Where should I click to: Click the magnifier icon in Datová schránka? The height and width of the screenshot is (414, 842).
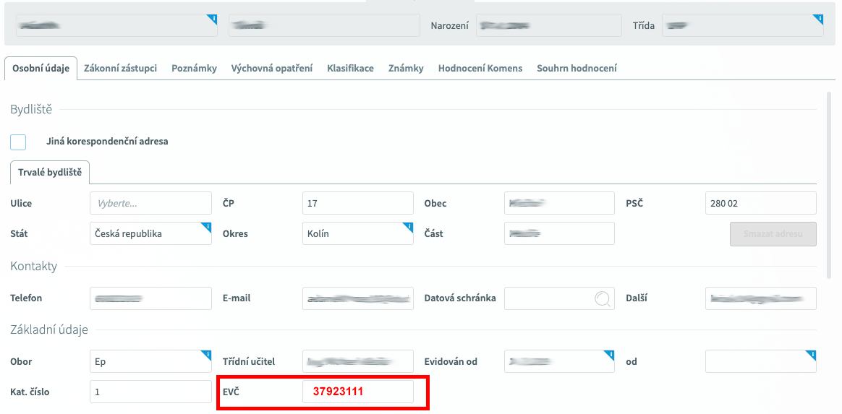[602, 298]
